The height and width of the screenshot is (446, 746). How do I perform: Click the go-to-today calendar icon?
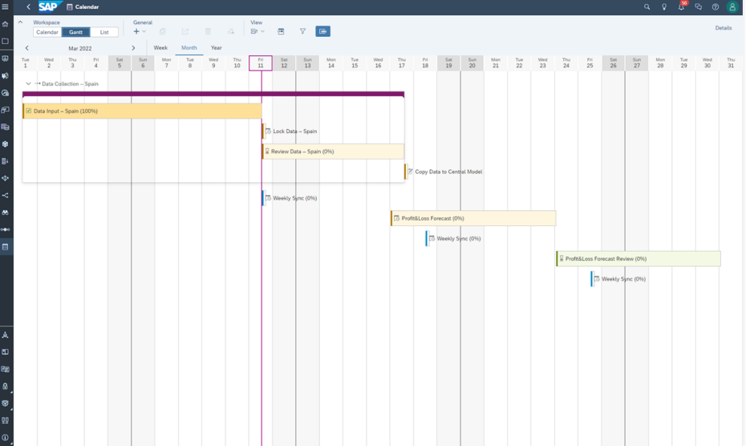[x=281, y=31]
